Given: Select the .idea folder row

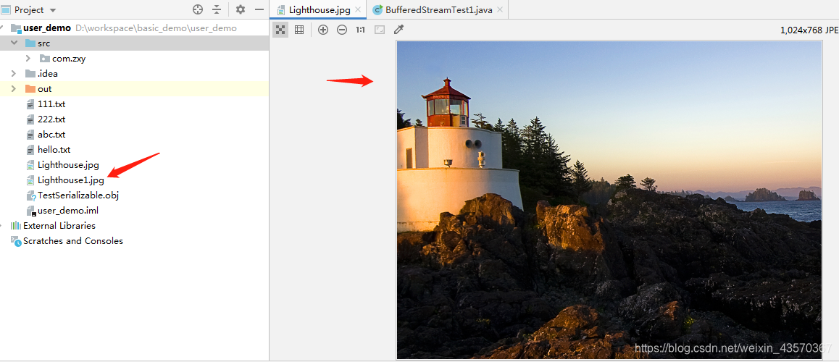Looking at the screenshot, I should [x=134, y=74].
